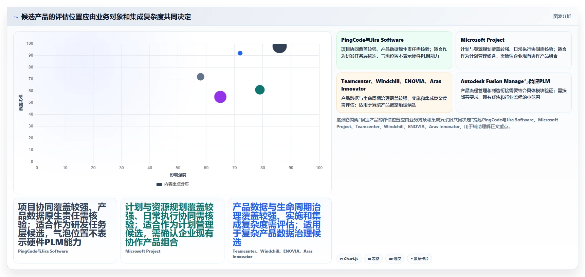Viewport: 585px width, 277px height.
Task: Click the description text 项目协同覆盖较强 in green card
Action: (394, 53)
